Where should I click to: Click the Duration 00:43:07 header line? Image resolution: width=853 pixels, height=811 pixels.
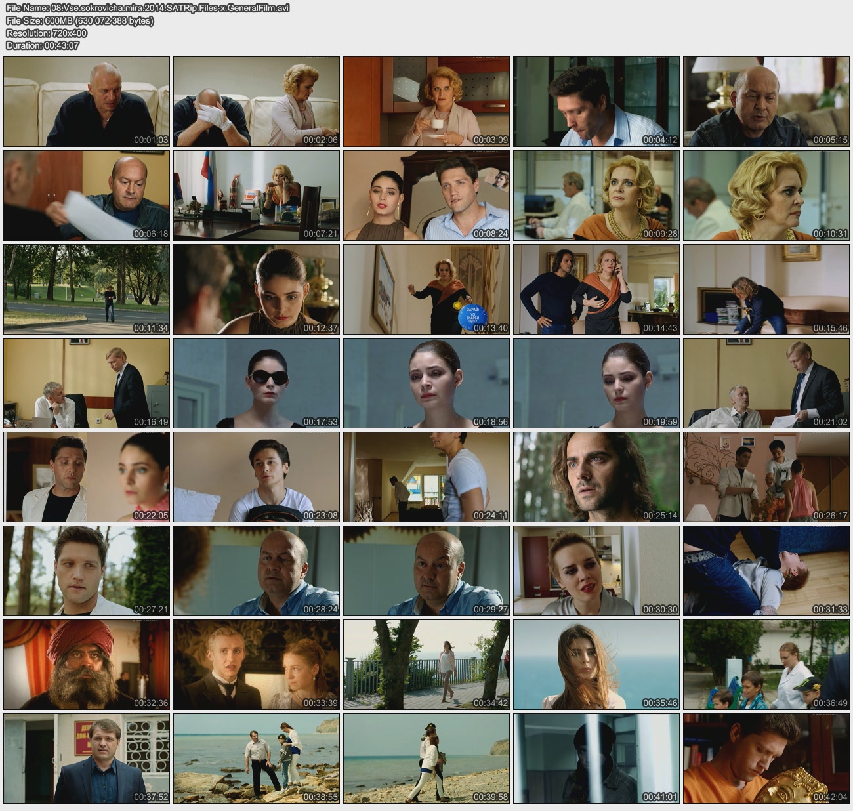(x=43, y=45)
